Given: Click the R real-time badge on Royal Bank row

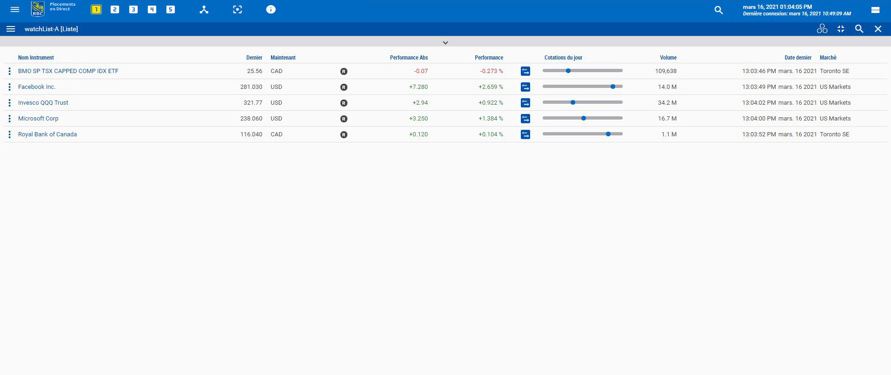Looking at the screenshot, I should point(344,135).
